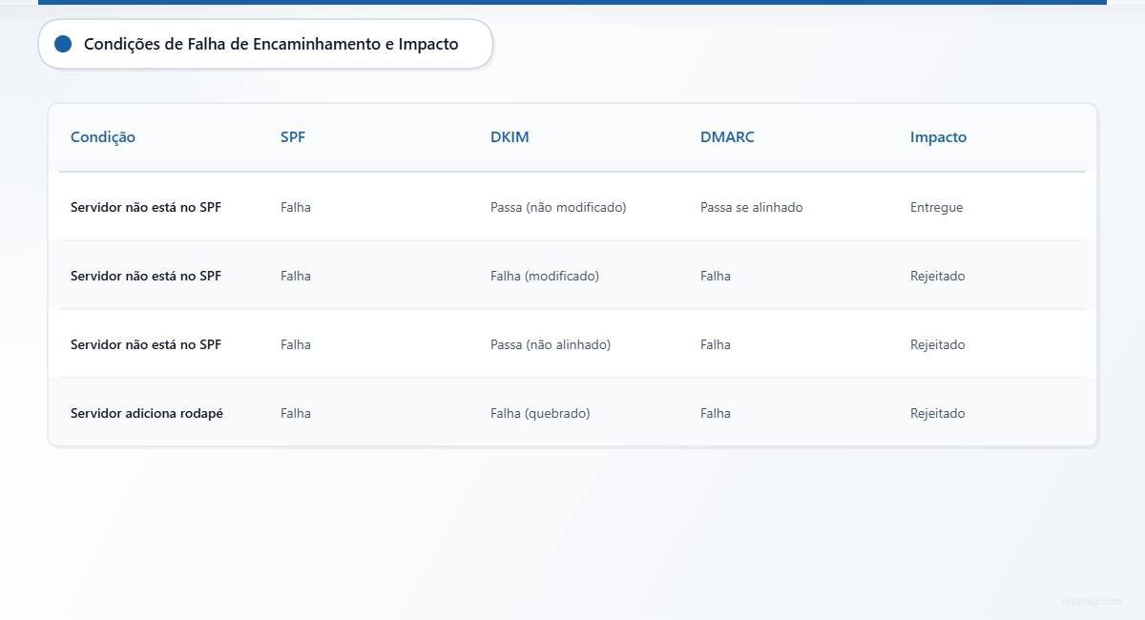Click SPF "Falha" in the "Falha (modificado)" row
This screenshot has width=1145, height=620.
(296, 276)
